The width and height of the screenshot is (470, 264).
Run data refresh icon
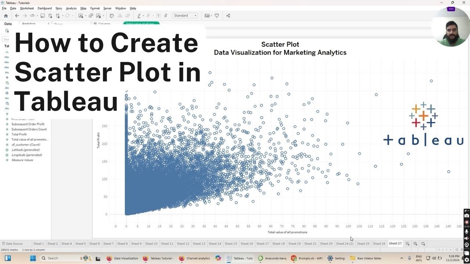pos(67,16)
